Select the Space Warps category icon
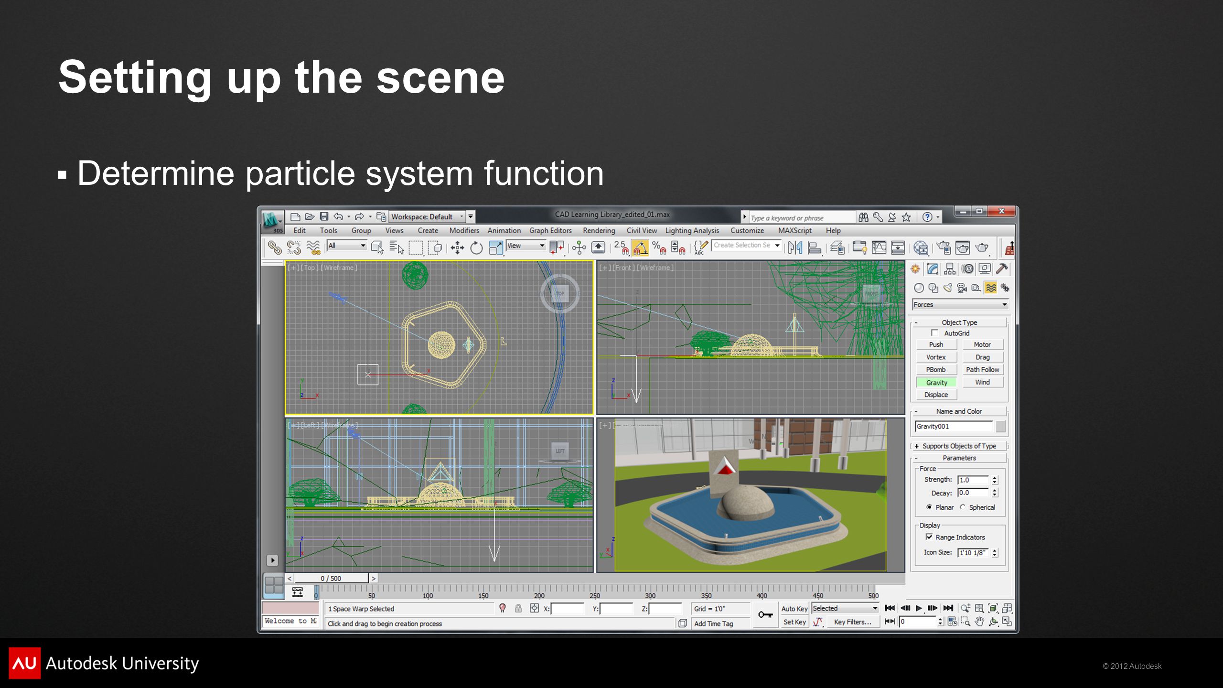The height and width of the screenshot is (688, 1223). (x=991, y=288)
